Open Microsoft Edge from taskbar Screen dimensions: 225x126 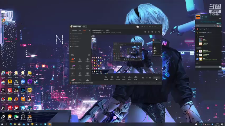(11, 124)
